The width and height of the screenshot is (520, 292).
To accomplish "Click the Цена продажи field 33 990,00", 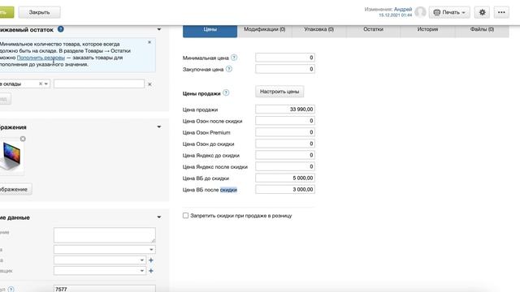I will coord(285,109).
